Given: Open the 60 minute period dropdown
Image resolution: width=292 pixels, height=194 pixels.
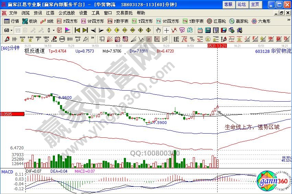Looking at the screenshot, I should (9, 30).
